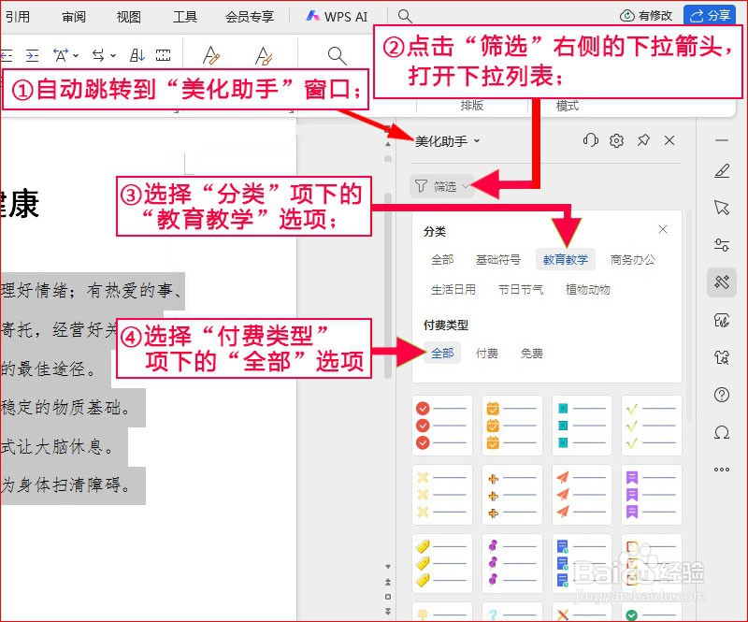Click the highlight color pen icon
The image size is (748, 622).
click(x=265, y=55)
